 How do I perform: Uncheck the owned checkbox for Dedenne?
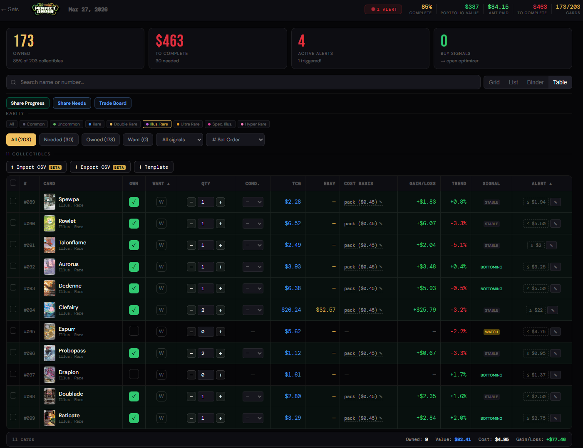click(x=134, y=288)
